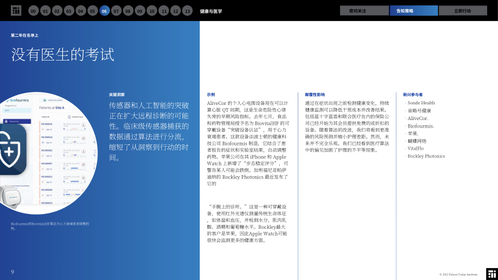Click the Biofourmis image caption text

[50, 226]
